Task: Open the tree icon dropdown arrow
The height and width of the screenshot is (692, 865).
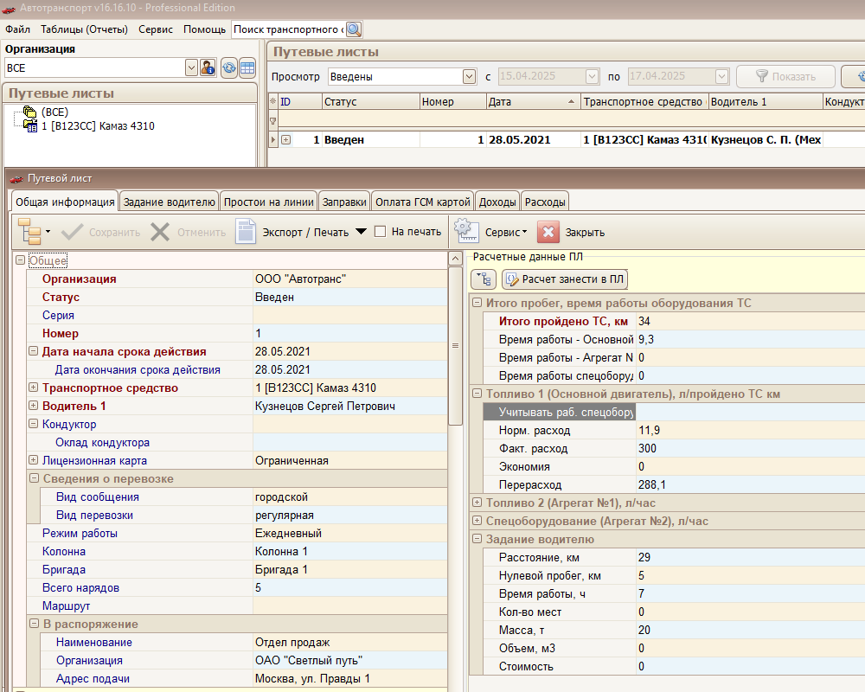Action: click(48, 232)
